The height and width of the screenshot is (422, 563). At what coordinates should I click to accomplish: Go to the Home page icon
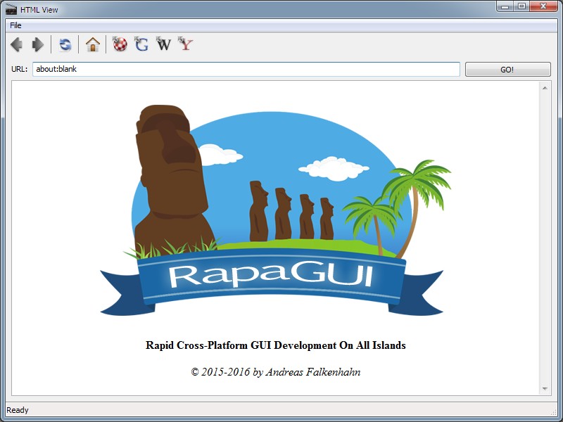tap(93, 45)
